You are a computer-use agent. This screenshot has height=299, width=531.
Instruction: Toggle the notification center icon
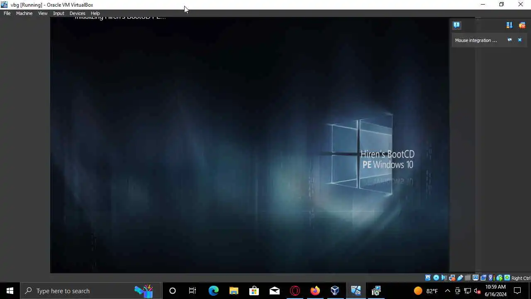click(457, 25)
